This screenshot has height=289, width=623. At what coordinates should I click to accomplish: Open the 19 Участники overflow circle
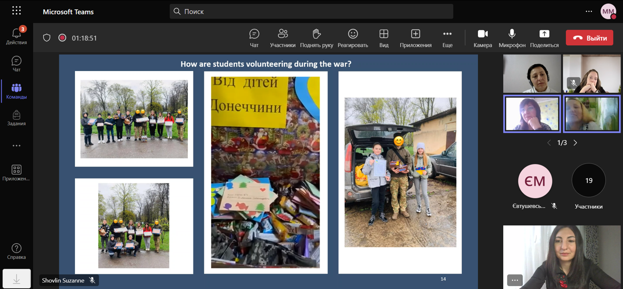(589, 181)
